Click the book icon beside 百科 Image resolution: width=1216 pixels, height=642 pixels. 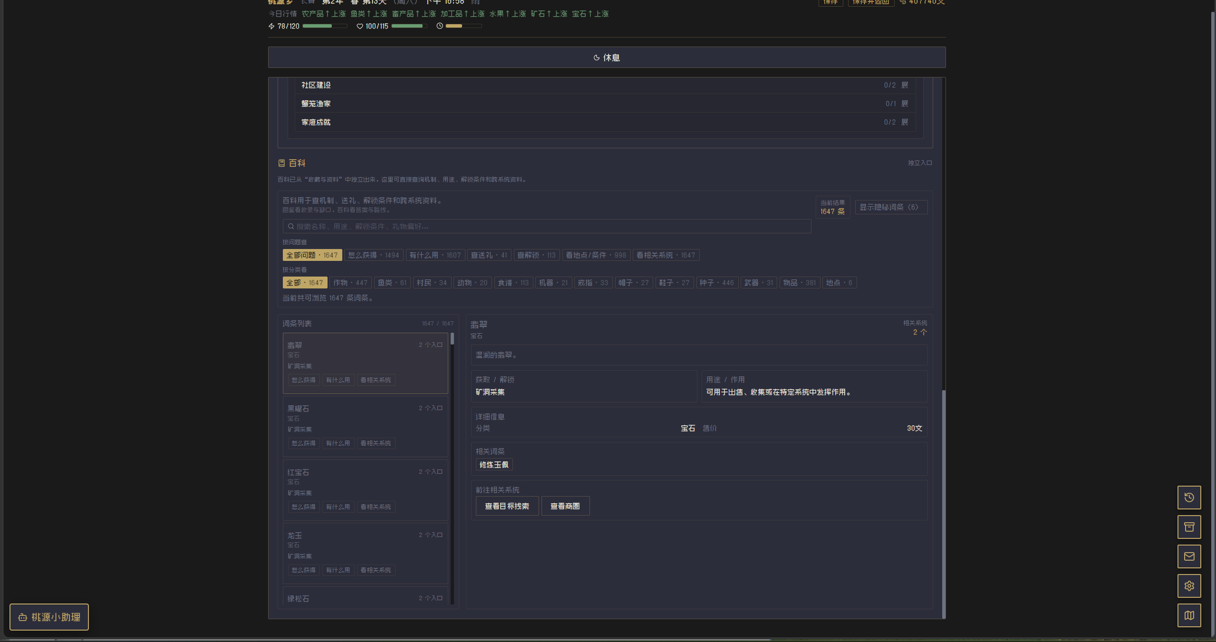[281, 163]
